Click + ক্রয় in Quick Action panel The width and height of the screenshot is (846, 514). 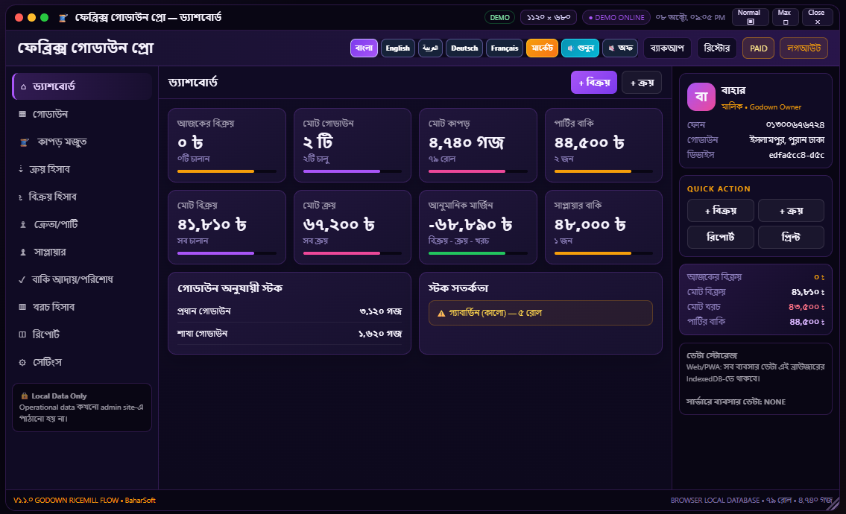click(x=791, y=210)
